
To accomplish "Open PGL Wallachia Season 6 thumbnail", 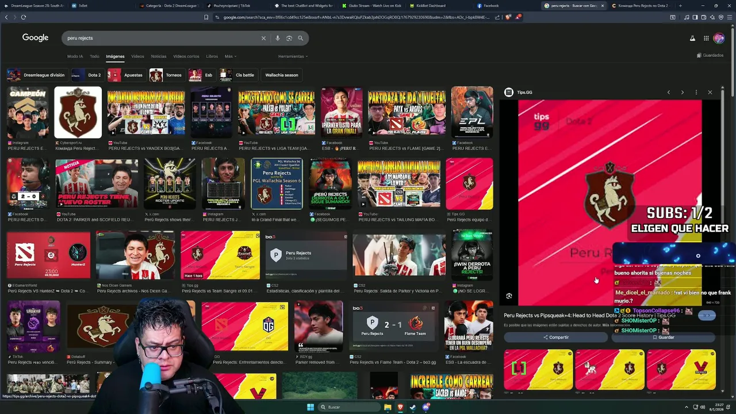I will click(x=277, y=184).
